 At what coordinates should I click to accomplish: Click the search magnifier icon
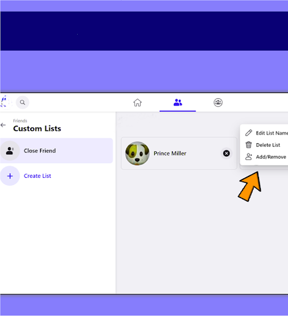(23, 102)
